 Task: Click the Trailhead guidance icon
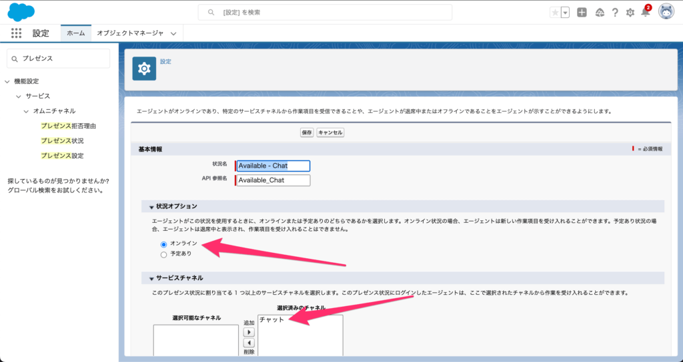tap(600, 13)
